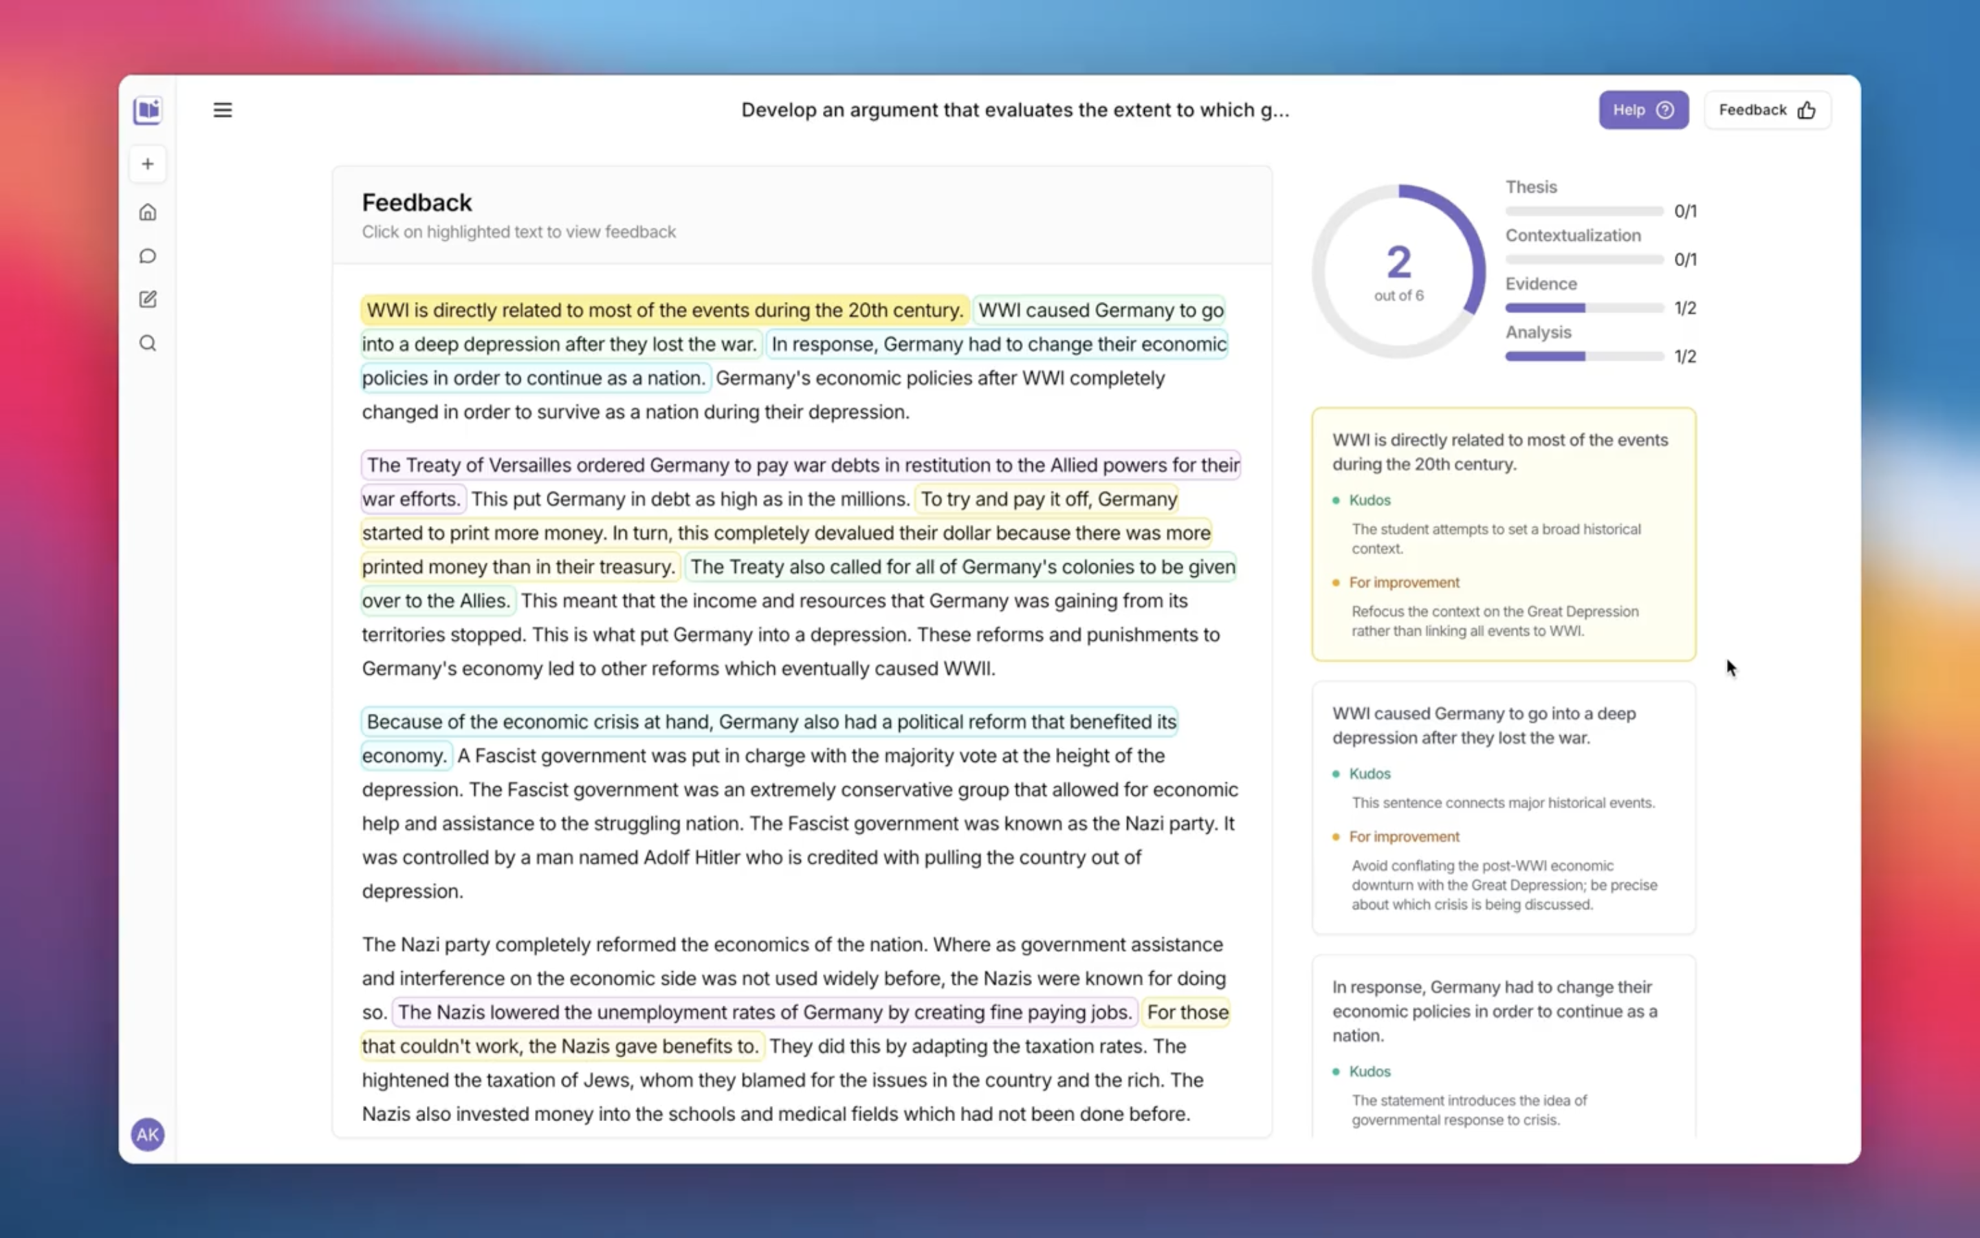Click the 'Feedback' panel heading
Image resolution: width=1980 pixels, height=1238 pixels.
[417, 202]
